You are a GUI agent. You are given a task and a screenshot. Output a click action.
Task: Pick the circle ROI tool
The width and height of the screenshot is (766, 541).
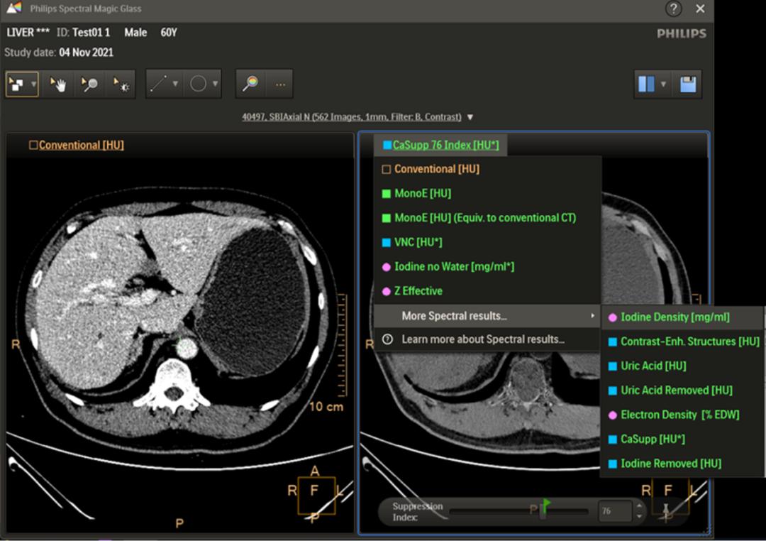point(198,84)
